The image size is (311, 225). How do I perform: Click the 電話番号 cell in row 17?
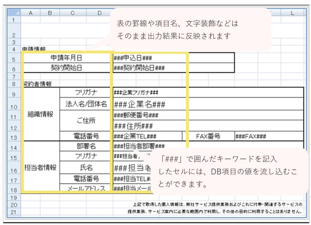[86, 179]
